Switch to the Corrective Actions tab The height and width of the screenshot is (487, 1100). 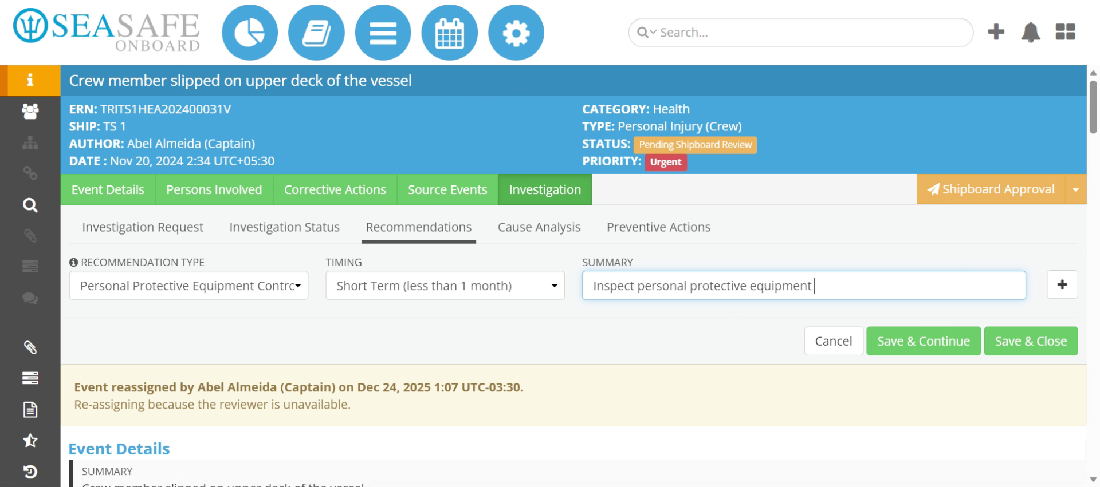(335, 189)
